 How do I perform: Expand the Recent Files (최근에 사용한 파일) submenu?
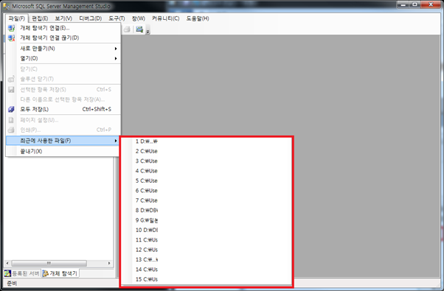[x=62, y=141]
